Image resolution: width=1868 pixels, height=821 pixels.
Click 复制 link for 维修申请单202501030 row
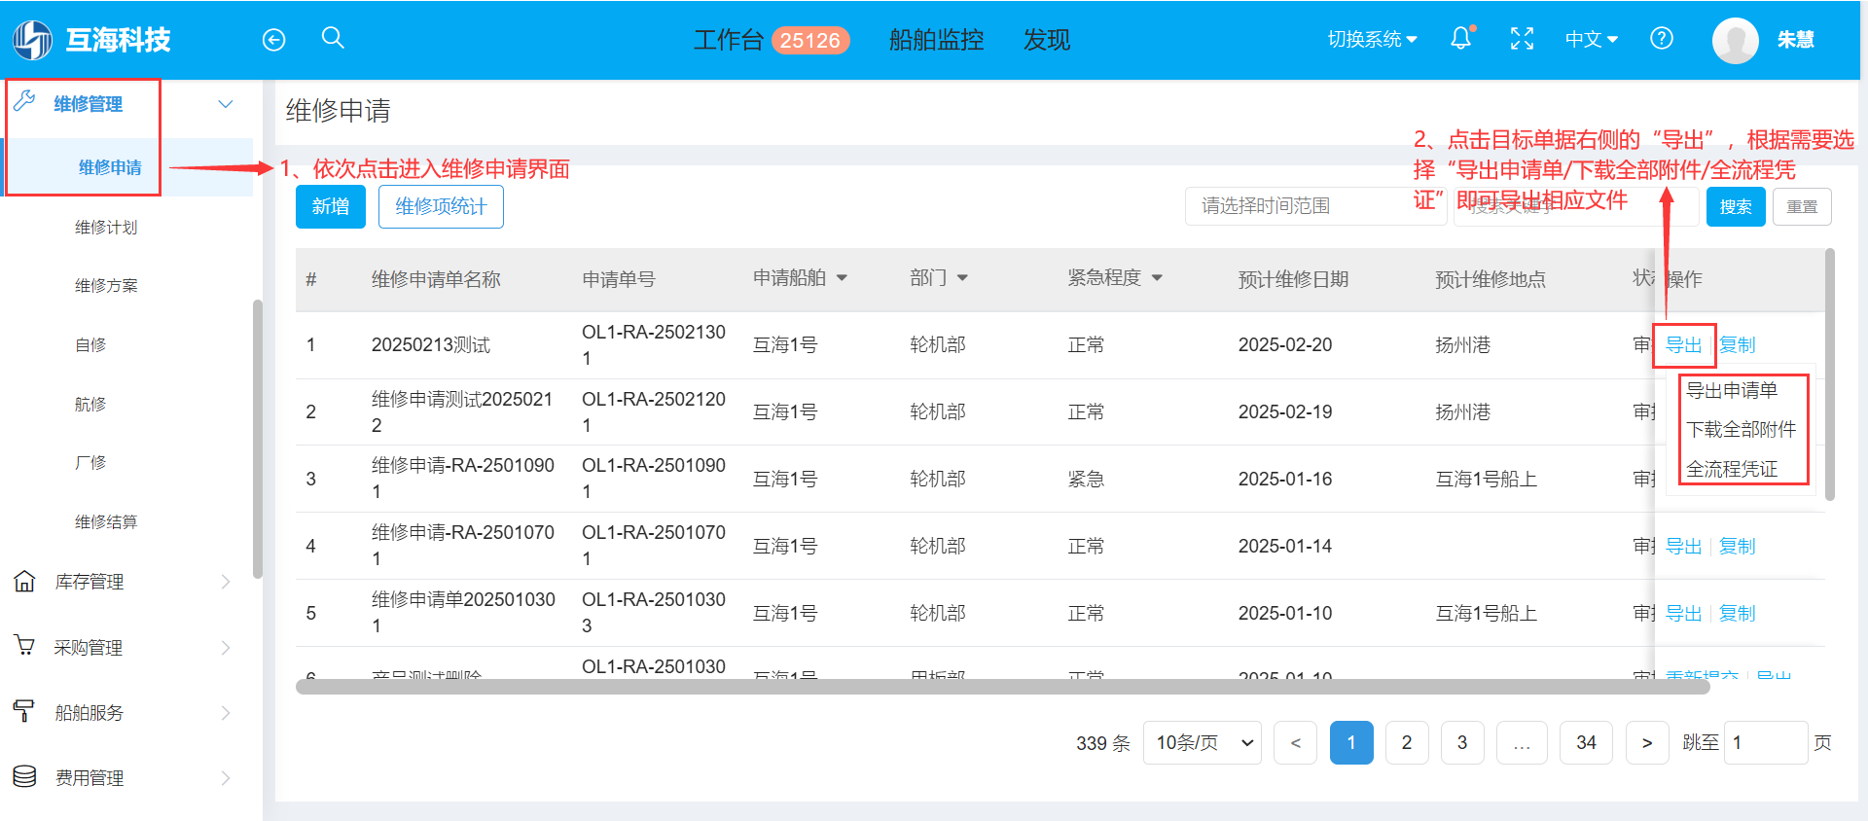click(x=1738, y=613)
